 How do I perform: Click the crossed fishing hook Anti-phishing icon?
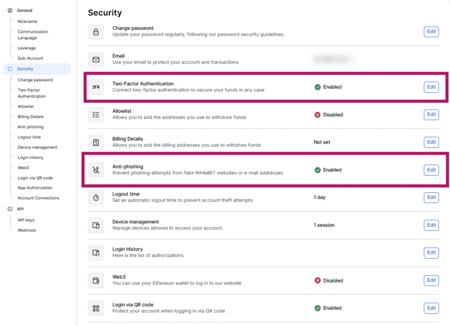96,170
